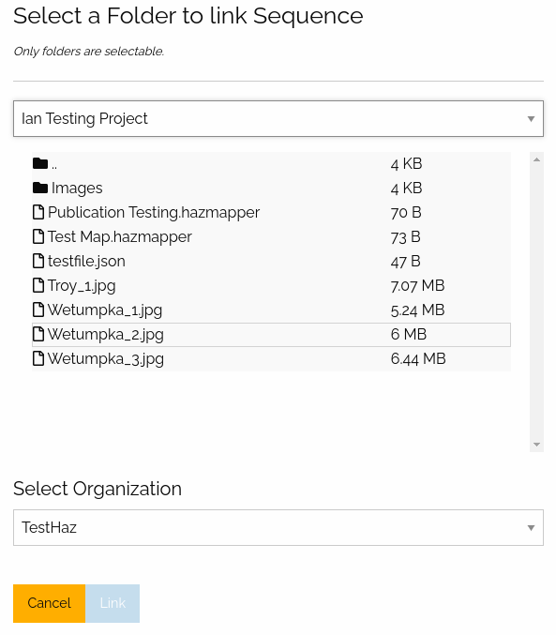Click the organization dropdown arrow
This screenshot has height=635, width=556.
point(531,528)
